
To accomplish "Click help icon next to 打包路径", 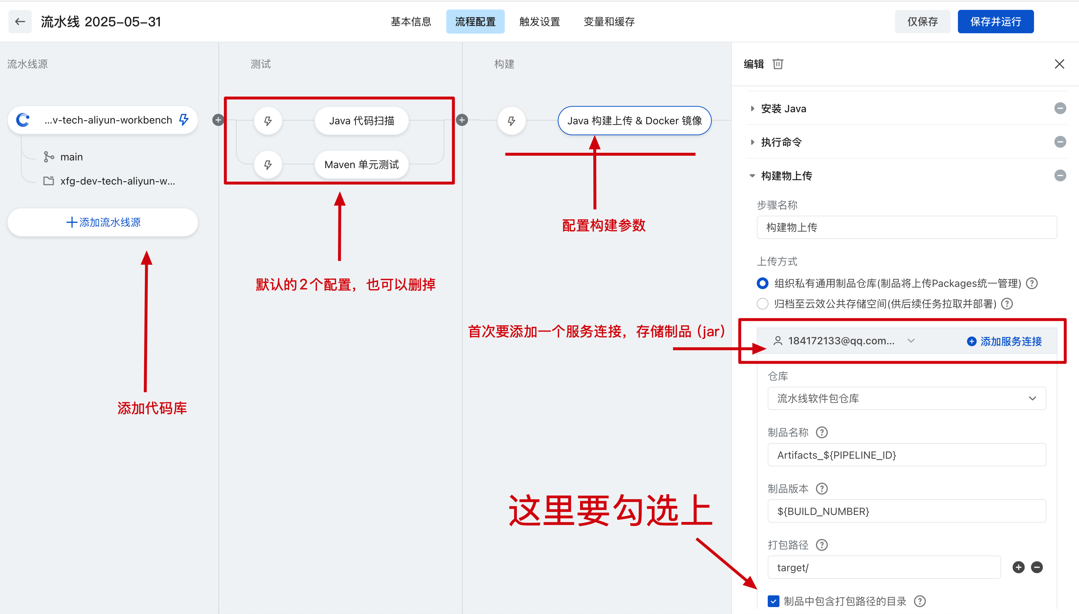I will [822, 545].
